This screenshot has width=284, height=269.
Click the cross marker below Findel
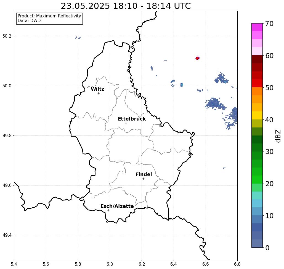point(143,179)
